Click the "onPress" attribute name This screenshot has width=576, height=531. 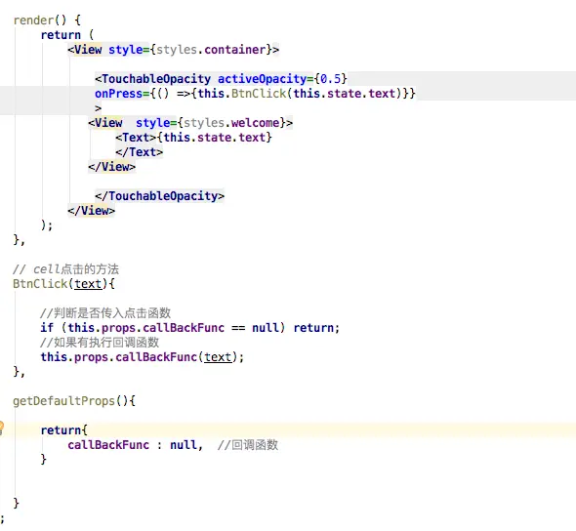pyautogui.click(x=119, y=94)
